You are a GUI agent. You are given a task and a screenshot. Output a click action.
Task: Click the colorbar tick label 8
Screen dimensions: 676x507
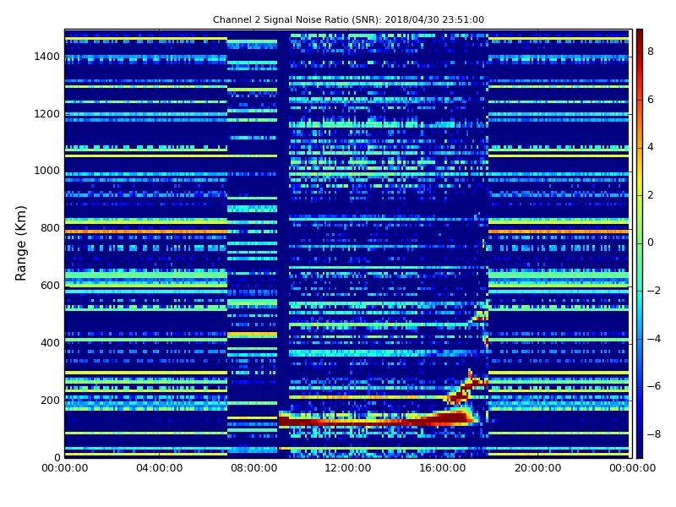pyautogui.click(x=651, y=52)
